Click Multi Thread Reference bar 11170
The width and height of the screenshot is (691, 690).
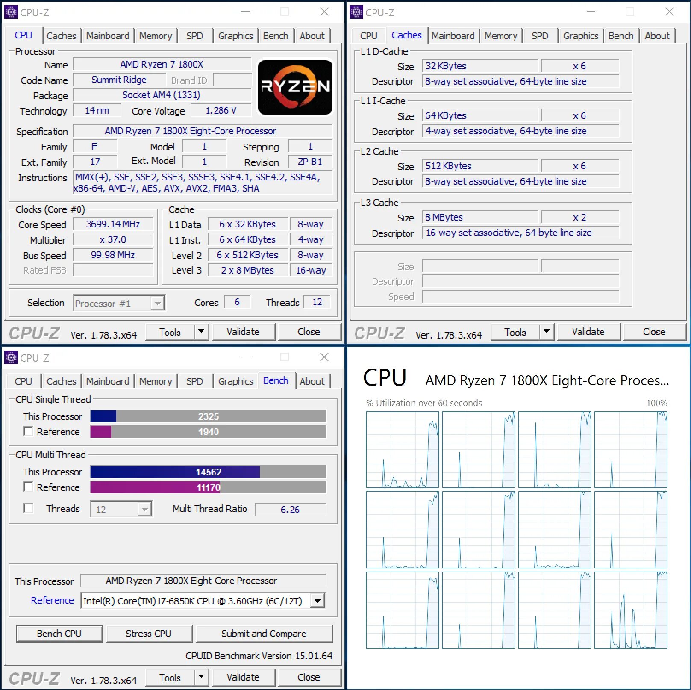209,487
